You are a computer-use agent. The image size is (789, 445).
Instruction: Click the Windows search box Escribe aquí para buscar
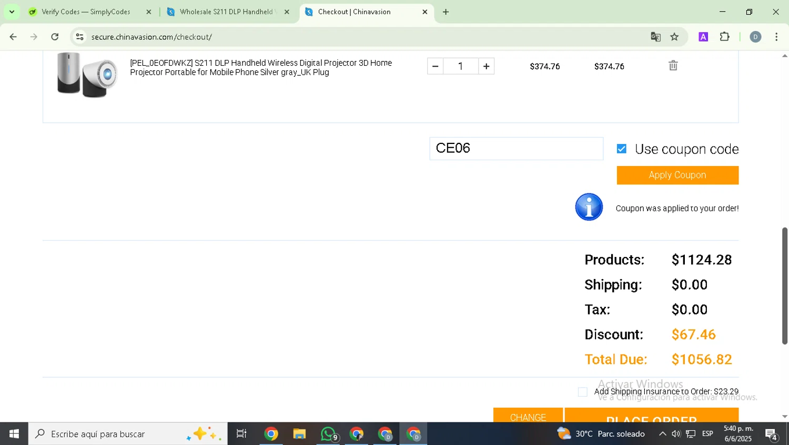point(128,434)
